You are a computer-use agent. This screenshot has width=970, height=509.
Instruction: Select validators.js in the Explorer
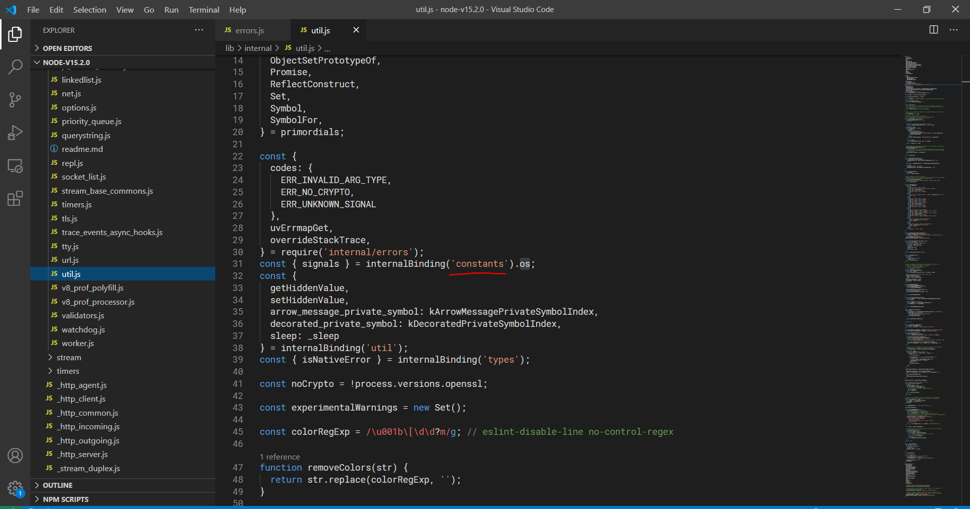[x=83, y=315]
